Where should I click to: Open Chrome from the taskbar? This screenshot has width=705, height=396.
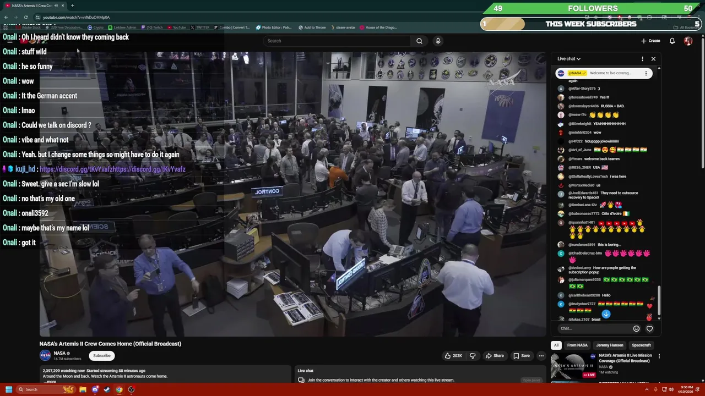[119, 389]
